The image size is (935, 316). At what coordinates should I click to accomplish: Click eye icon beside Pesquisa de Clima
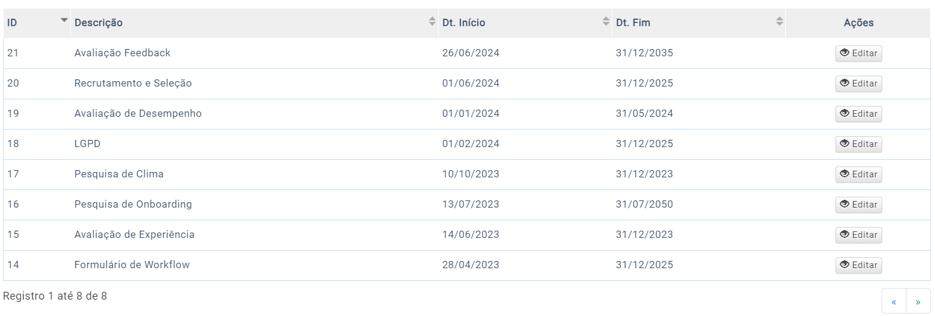click(x=844, y=174)
